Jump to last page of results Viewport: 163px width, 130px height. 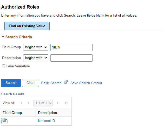click(x=66, y=103)
